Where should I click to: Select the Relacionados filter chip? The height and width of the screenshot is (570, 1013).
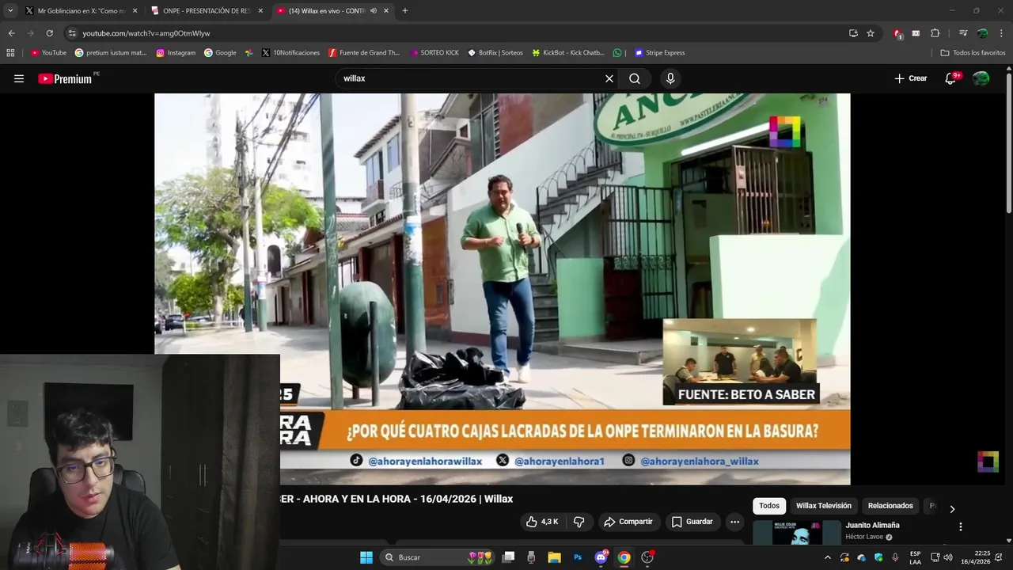(890, 506)
